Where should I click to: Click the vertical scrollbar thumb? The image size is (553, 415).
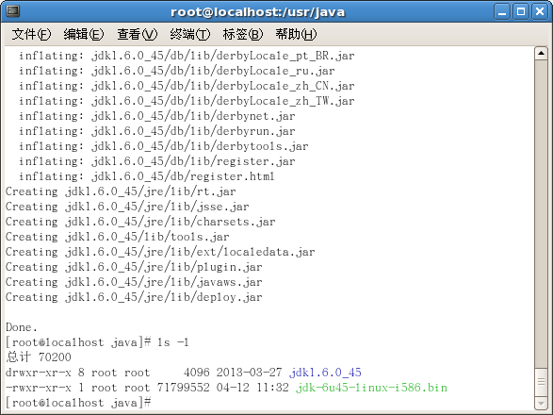[541, 382]
